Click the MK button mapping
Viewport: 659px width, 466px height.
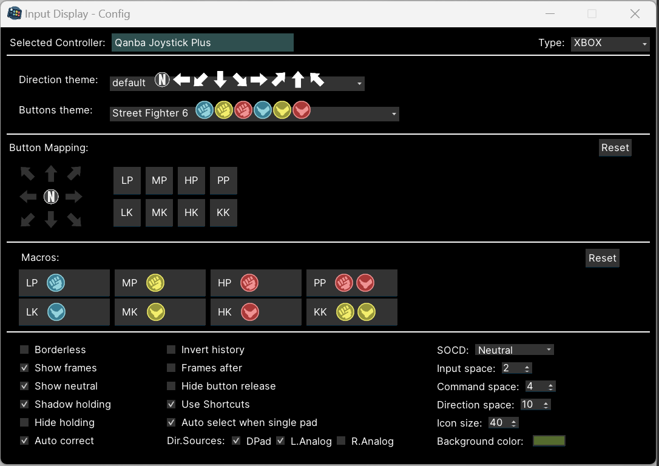tap(159, 212)
